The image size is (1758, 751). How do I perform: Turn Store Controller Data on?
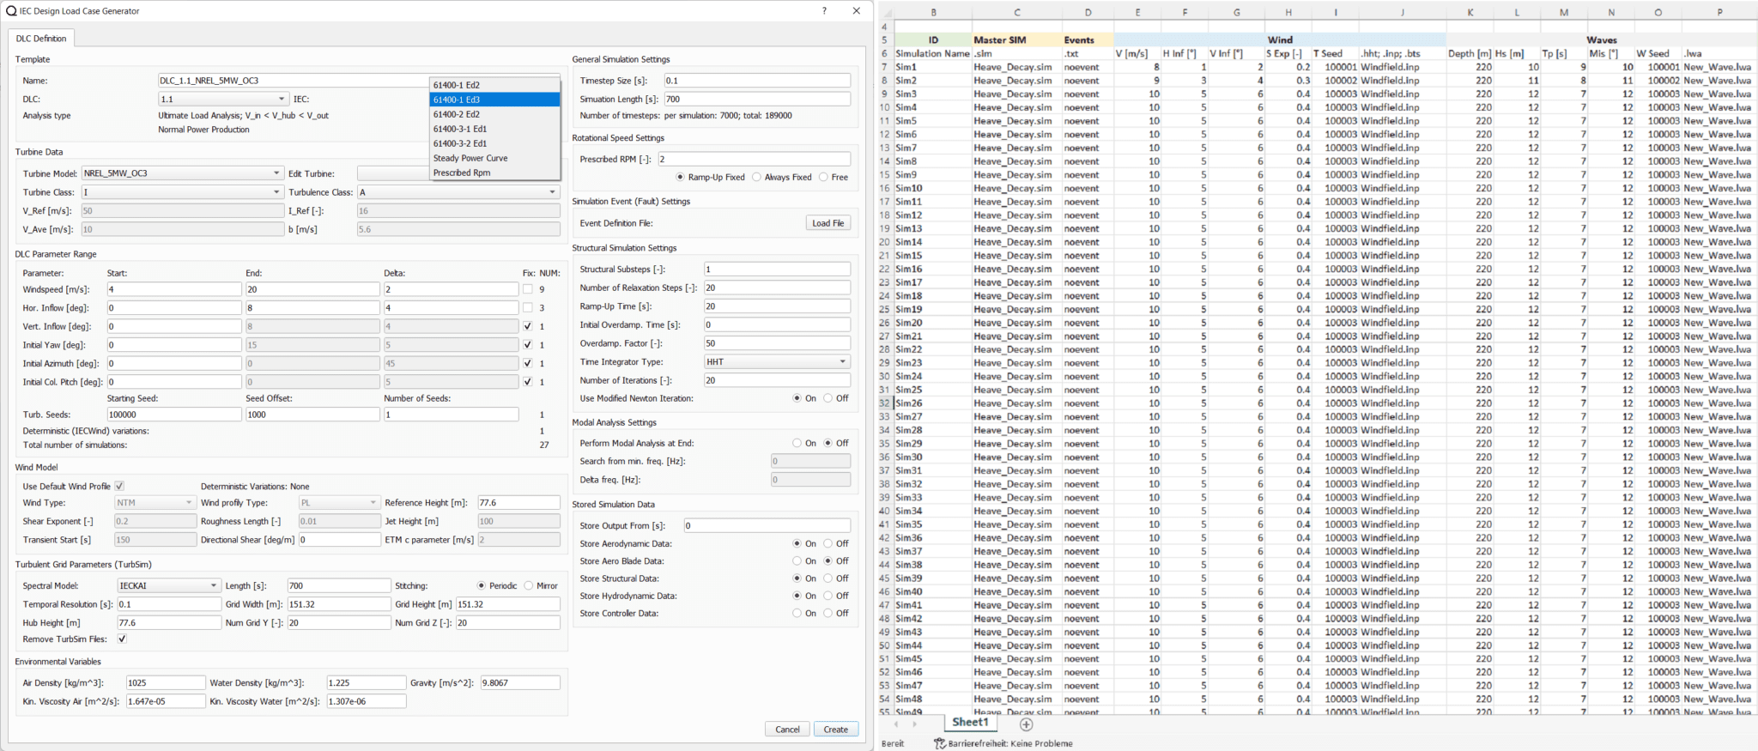point(797,613)
